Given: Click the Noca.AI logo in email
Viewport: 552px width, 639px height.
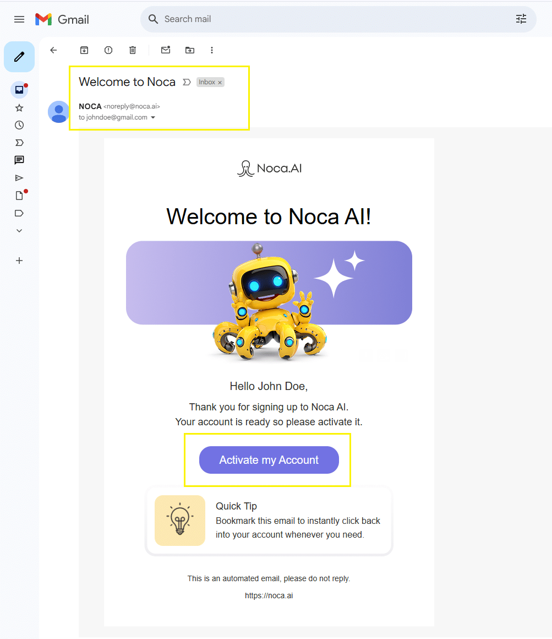Looking at the screenshot, I should pyautogui.click(x=269, y=169).
